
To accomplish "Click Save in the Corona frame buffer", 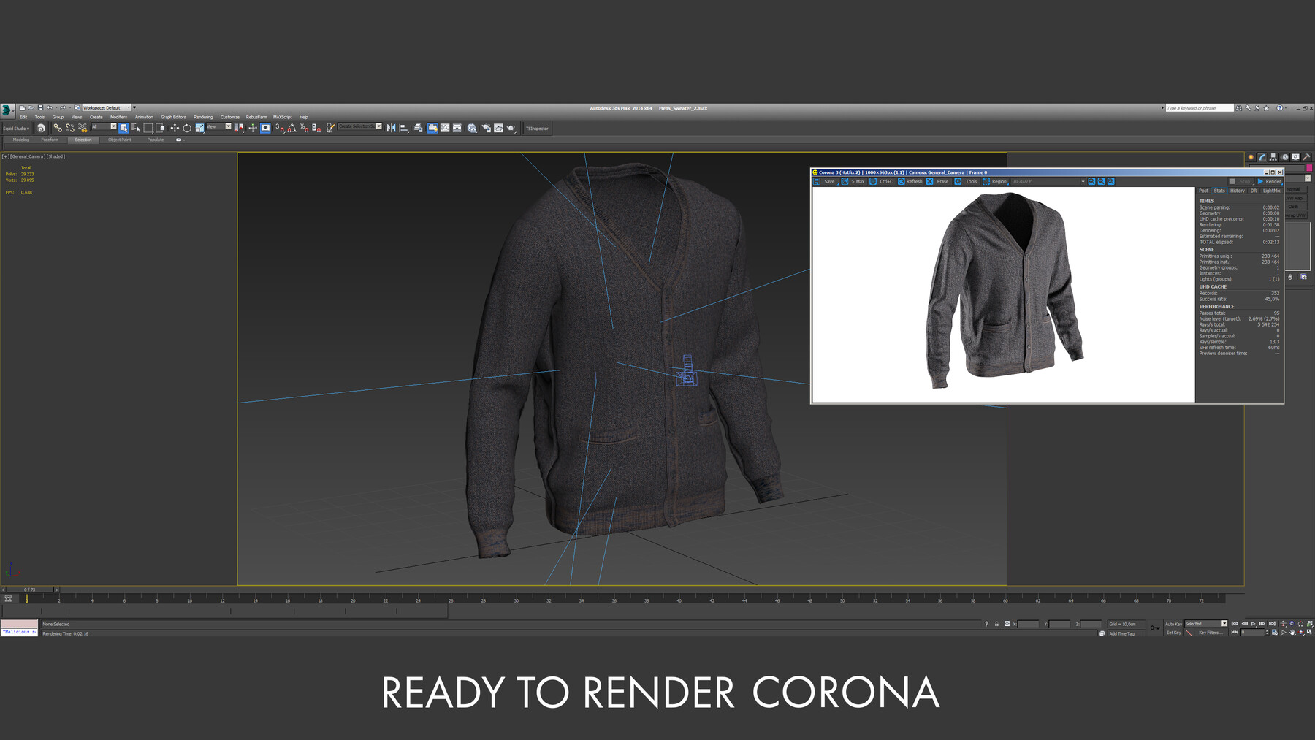I will tap(825, 181).
